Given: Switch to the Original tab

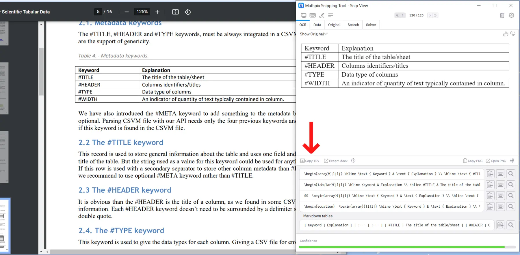Looking at the screenshot, I should 334,25.
